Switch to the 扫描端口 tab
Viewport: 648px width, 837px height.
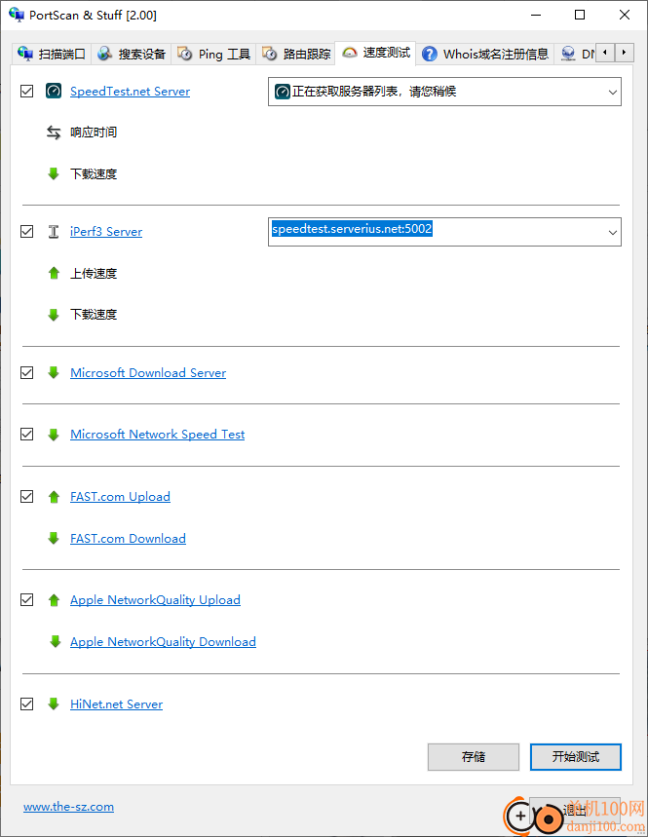pyautogui.click(x=52, y=54)
